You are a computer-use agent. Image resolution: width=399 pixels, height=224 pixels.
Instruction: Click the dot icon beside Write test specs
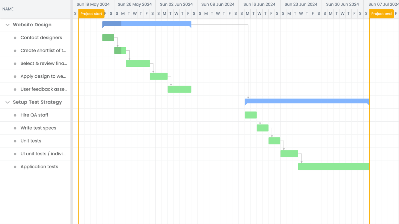coord(15,128)
